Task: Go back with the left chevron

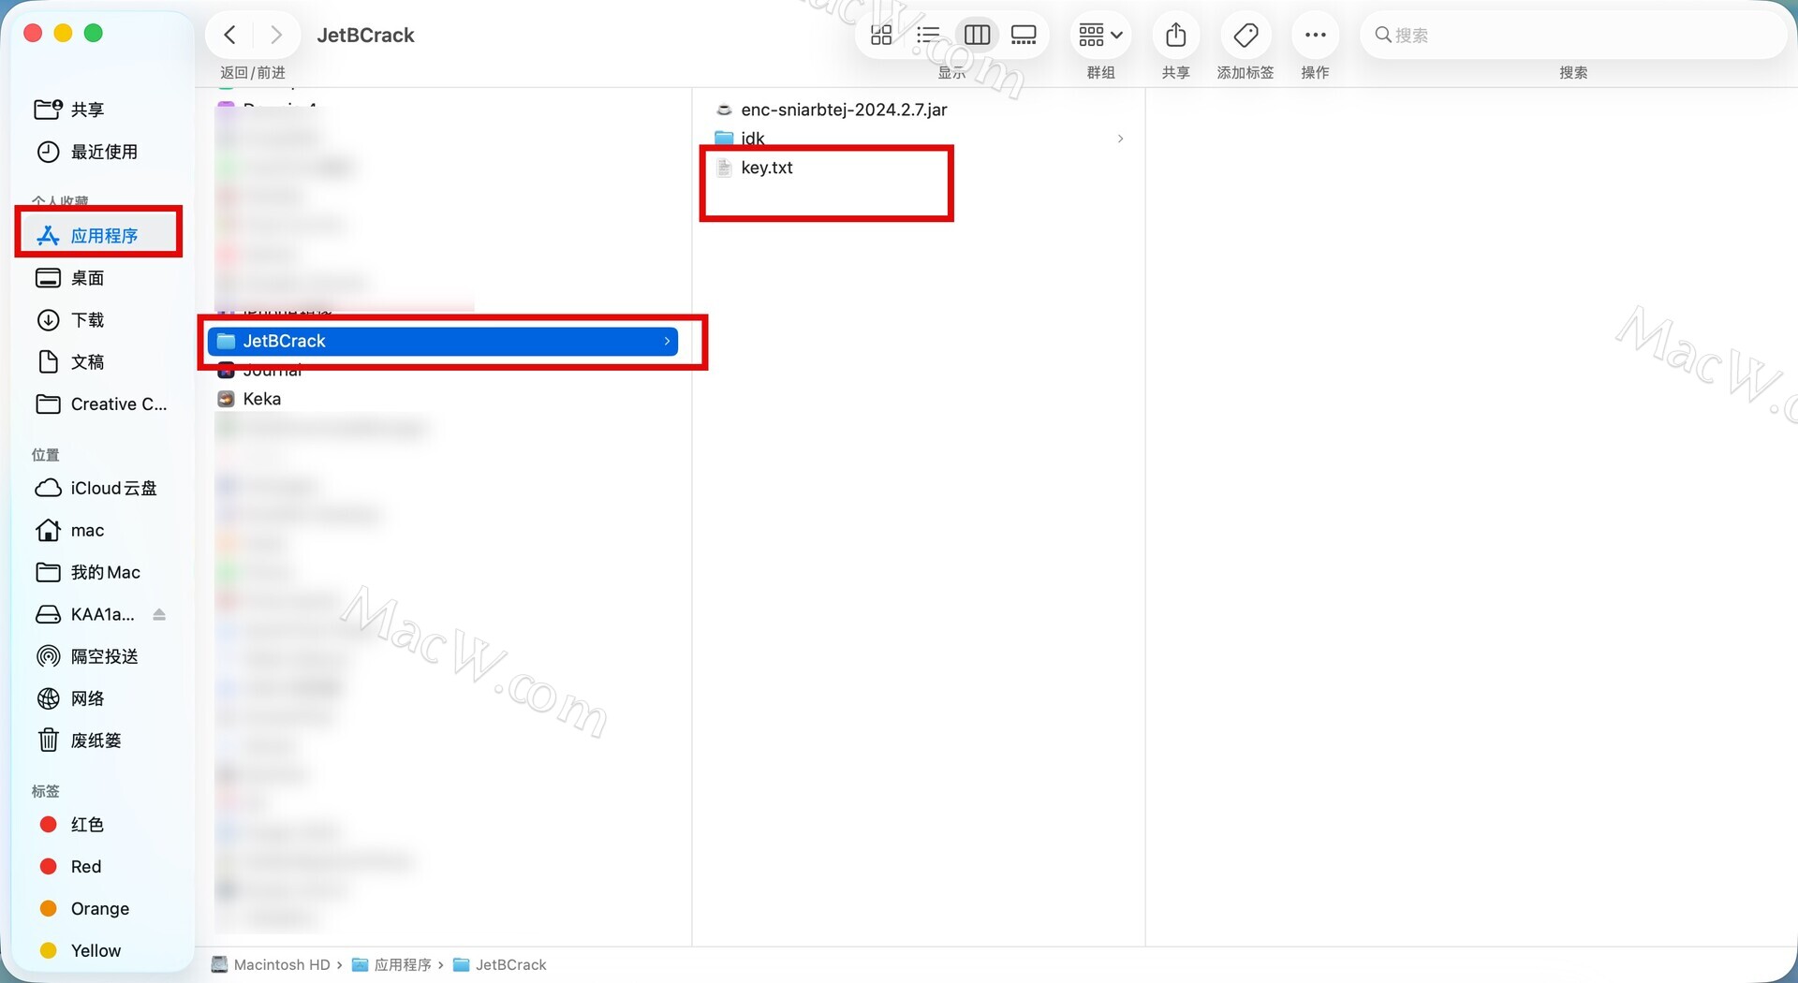Action: point(229,36)
